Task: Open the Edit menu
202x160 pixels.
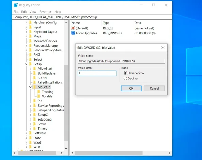Action: coord(24,12)
